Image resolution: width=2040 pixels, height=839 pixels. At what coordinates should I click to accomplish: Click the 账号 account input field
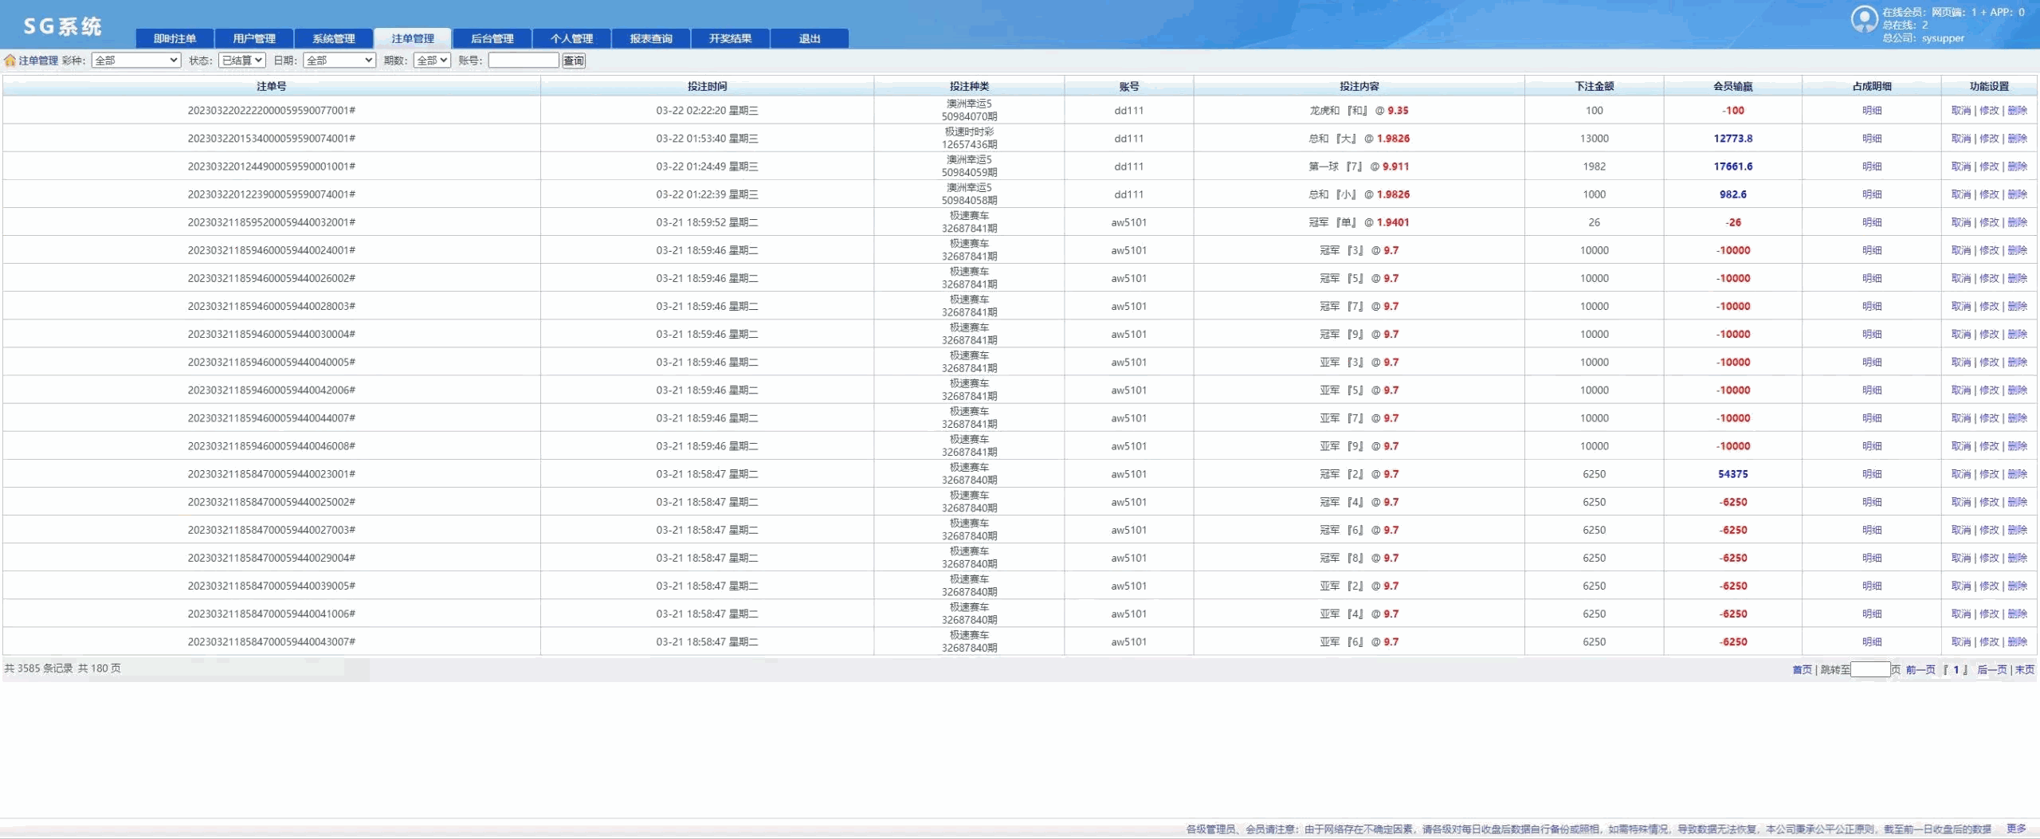[523, 61]
